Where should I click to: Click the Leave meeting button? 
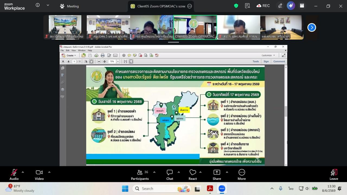click(x=334, y=175)
